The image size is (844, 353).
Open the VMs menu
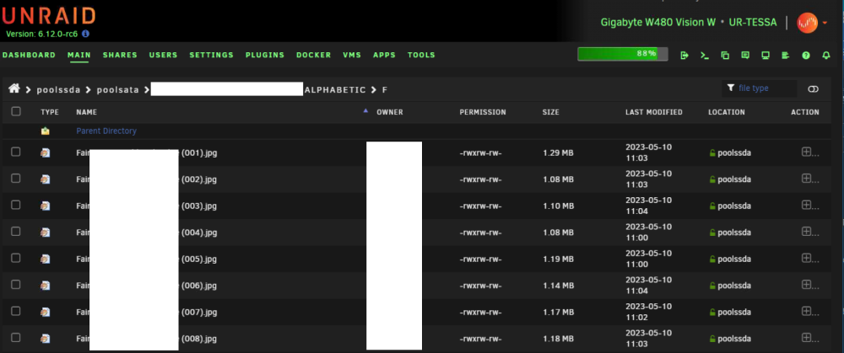[x=352, y=55]
